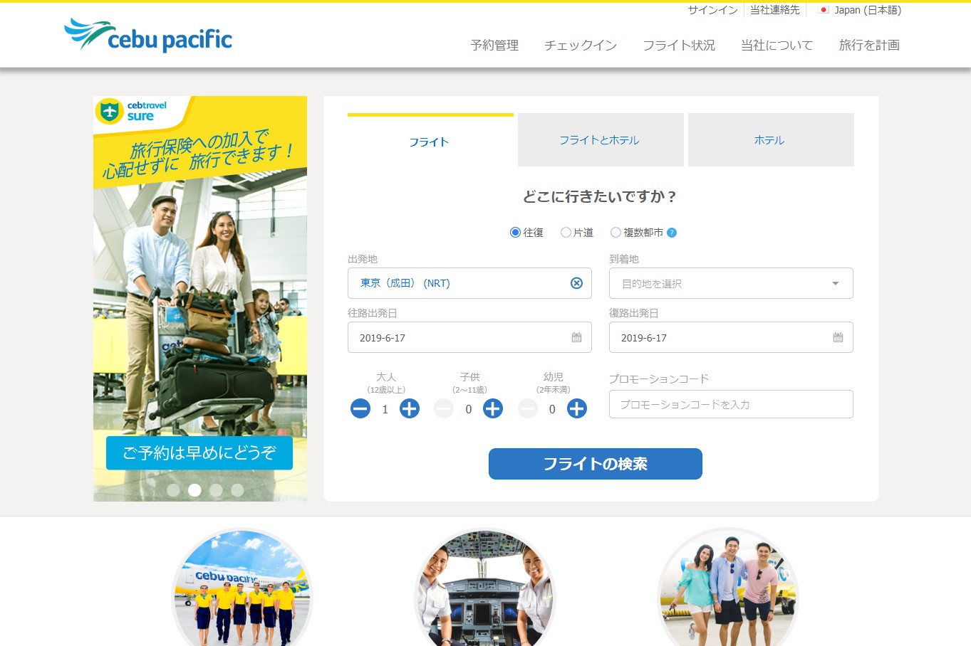This screenshot has width=971, height=646.
Task: Increase the 大人 passenger count
Action: click(x=409, y=408)
